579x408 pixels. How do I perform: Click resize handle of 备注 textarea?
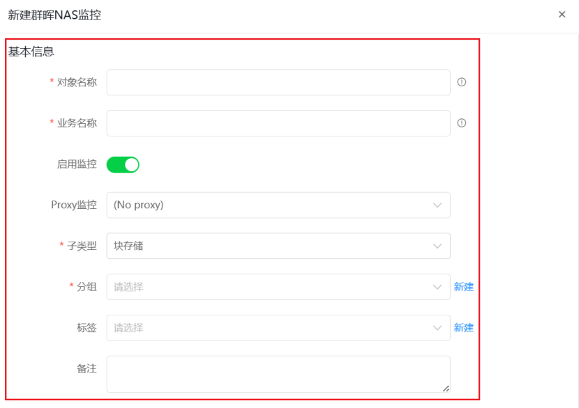[x=446, y=389]
